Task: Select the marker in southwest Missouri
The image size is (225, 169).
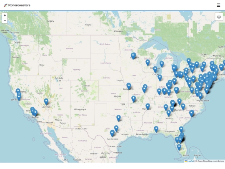Action: point(133,99)
